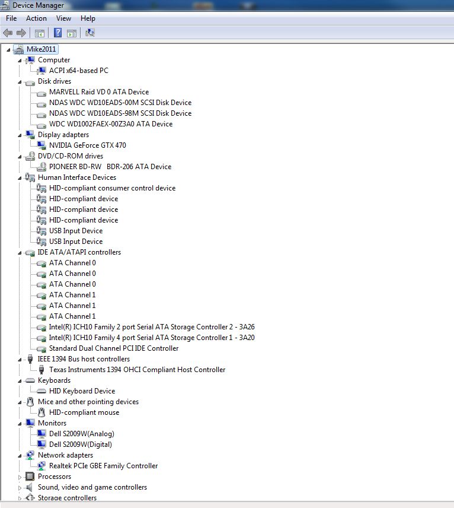This screenshot has height=508, width=454.
Task: Open the View menu
Action: coord(63,18)
